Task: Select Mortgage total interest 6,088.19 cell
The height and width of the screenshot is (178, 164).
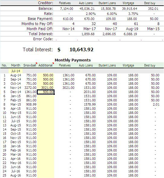Action: point(130,34)
